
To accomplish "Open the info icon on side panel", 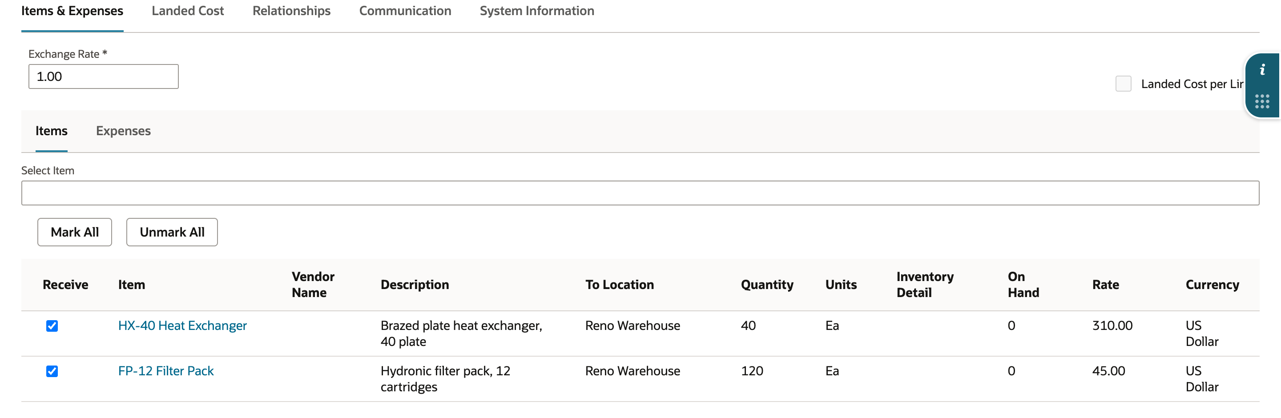I will tap(1262, 69).
